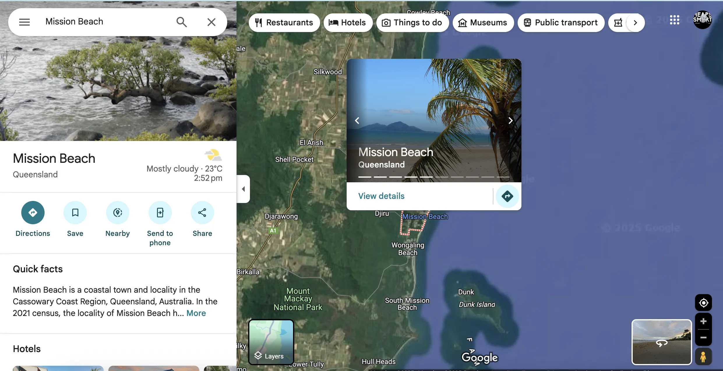Click the search magnifier icon
Image resolution: width=723 pixels, height=371 pixels.
click(181, 22)
